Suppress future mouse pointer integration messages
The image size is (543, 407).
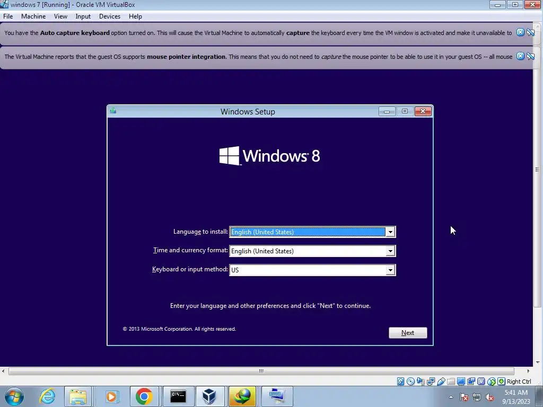[530, 56]
